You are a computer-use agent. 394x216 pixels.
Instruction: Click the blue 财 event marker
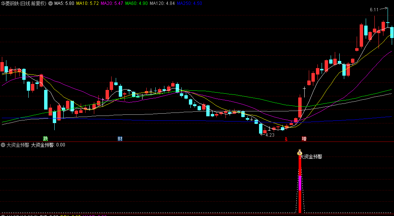tap(120, 139)
